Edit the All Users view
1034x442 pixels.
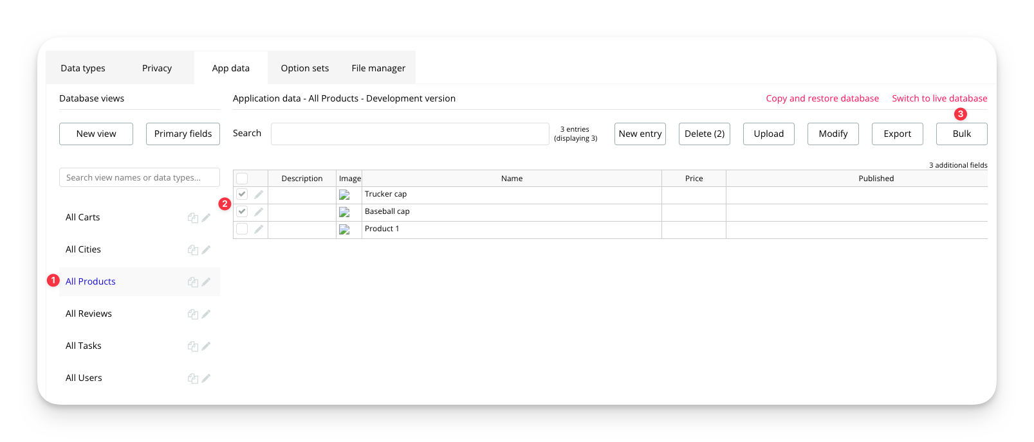(206, 378)
